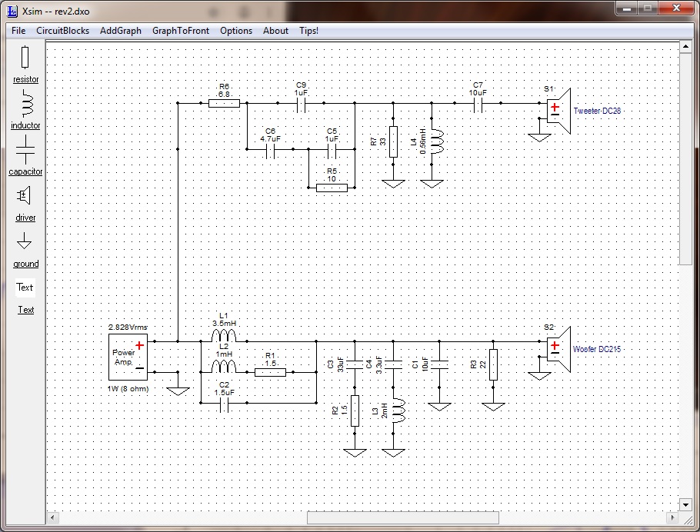Click the horizontal scrollbar left arrow
This screenshot has width=700, height=532.
(x=52, y=517)
